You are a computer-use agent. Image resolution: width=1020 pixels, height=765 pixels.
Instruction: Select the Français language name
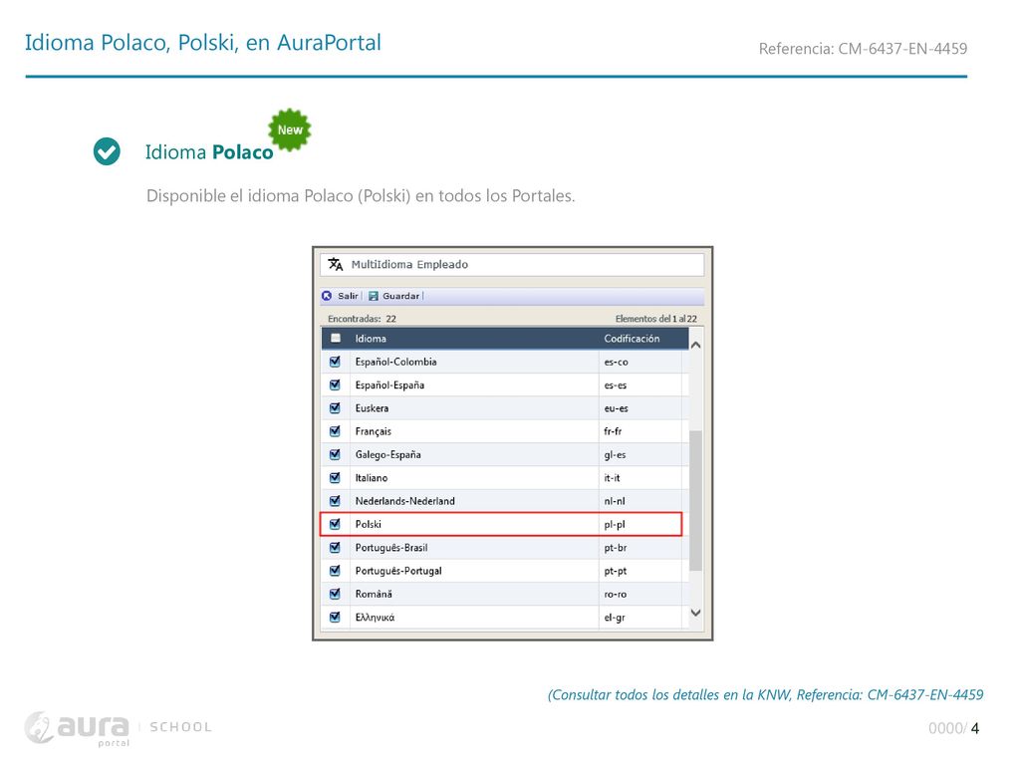click(373, 431)
